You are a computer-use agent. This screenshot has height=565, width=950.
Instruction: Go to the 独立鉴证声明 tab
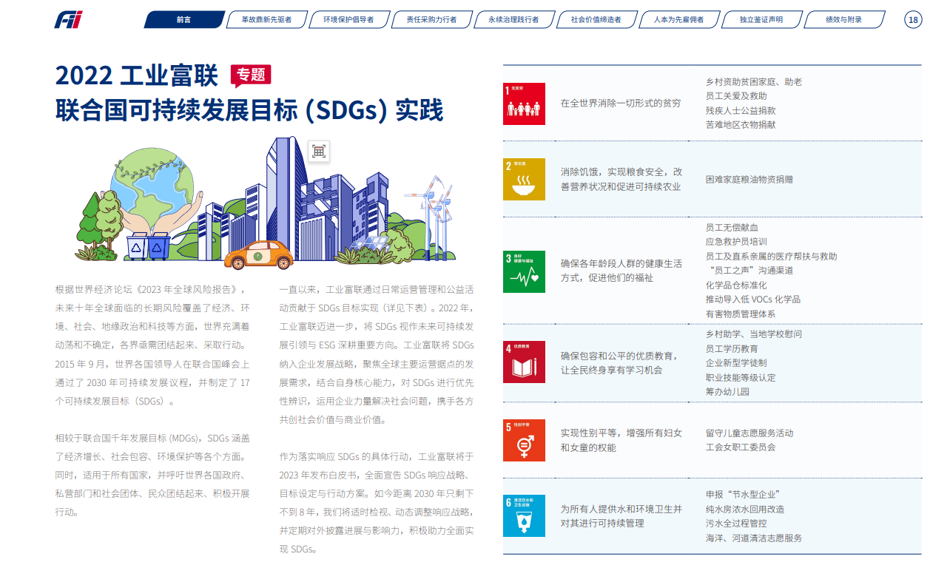(x=761, y=20)
